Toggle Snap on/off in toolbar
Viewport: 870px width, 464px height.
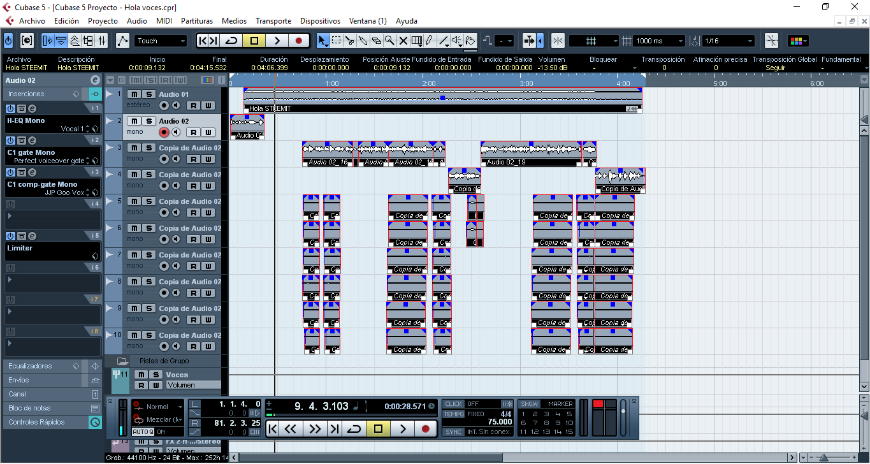point(558,41)
